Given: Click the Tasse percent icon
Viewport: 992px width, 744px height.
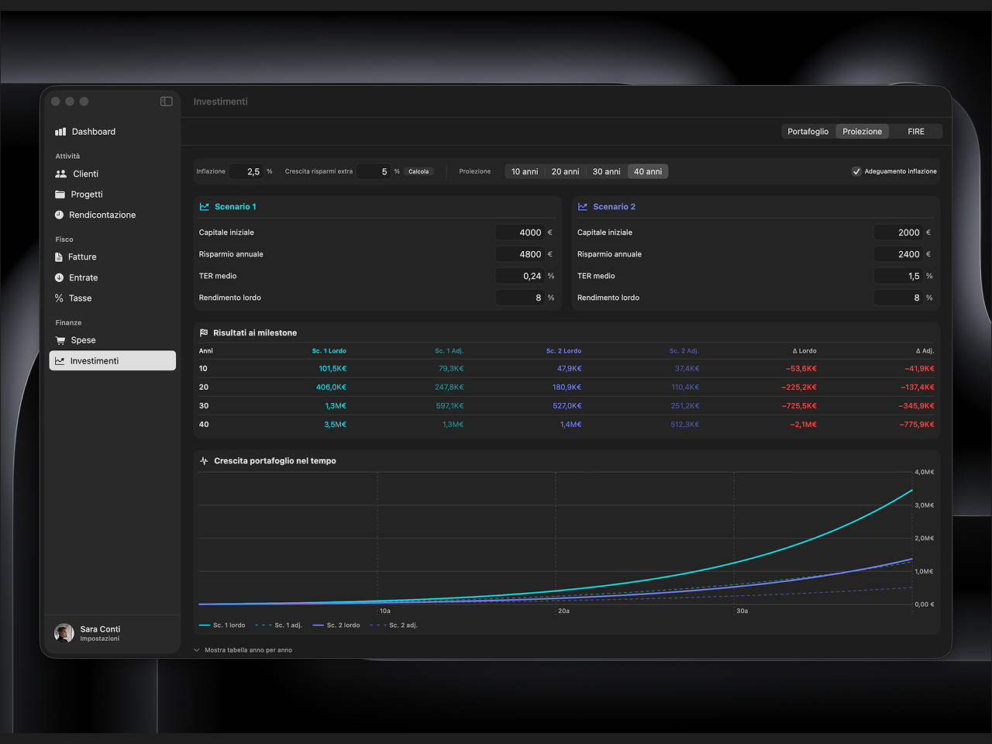Looking at the screenshot, I should (59, 298).
